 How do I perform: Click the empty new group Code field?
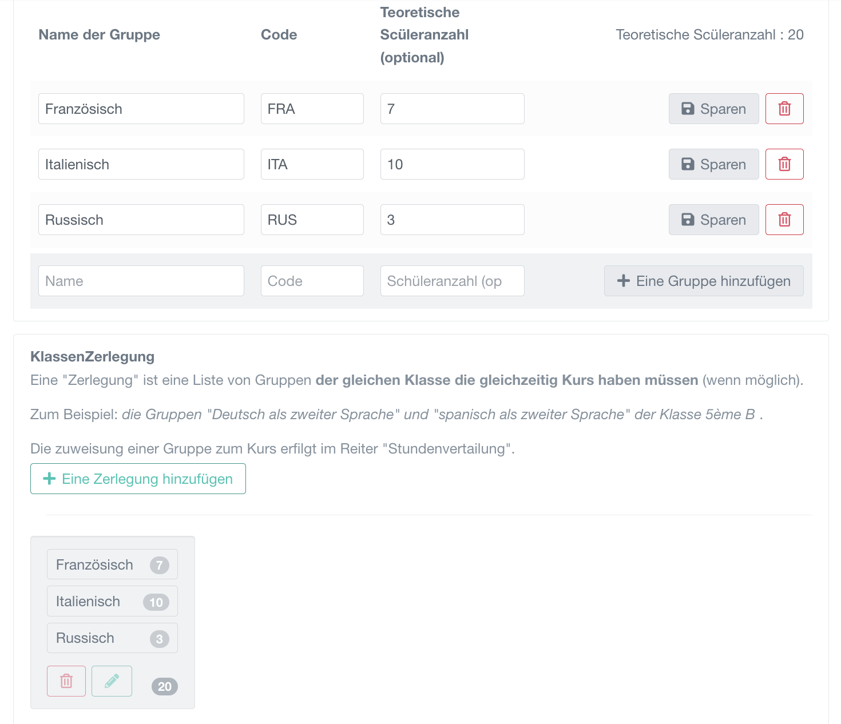[312, 281]
